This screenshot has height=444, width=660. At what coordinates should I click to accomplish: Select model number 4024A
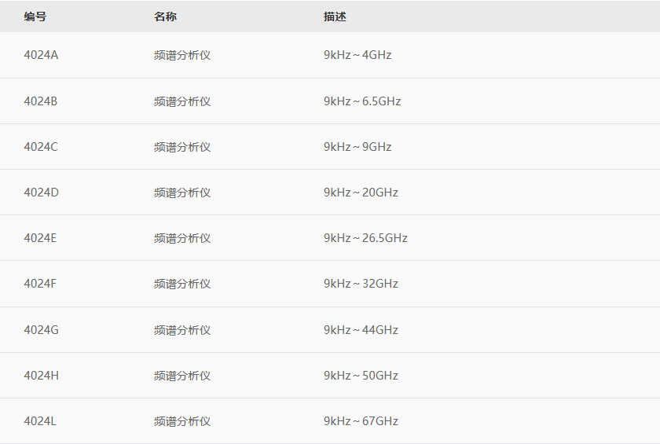point(41,55)
